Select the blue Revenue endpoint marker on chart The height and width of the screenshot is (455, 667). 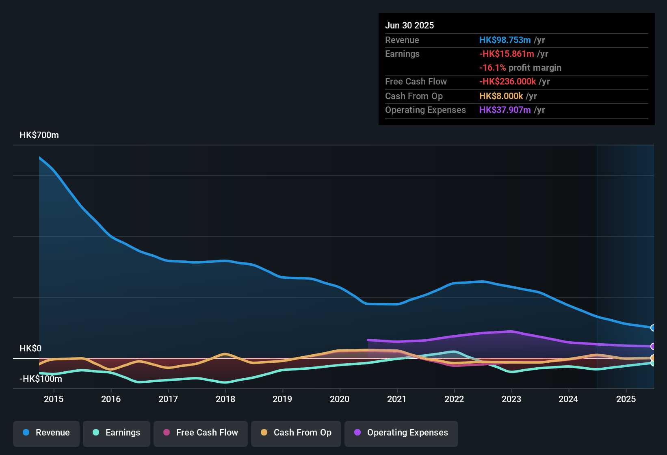tap(653, 327)
